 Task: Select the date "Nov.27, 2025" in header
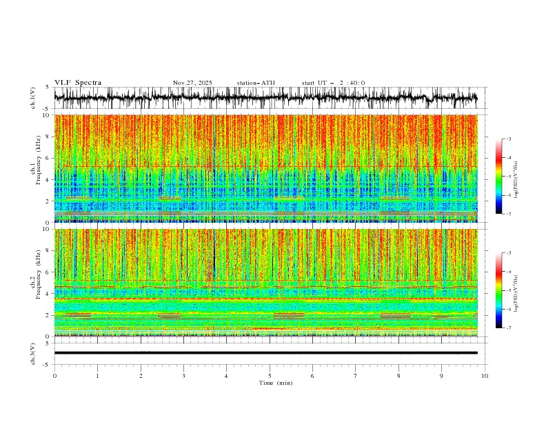pyautogui.click(x=192, y=83)
